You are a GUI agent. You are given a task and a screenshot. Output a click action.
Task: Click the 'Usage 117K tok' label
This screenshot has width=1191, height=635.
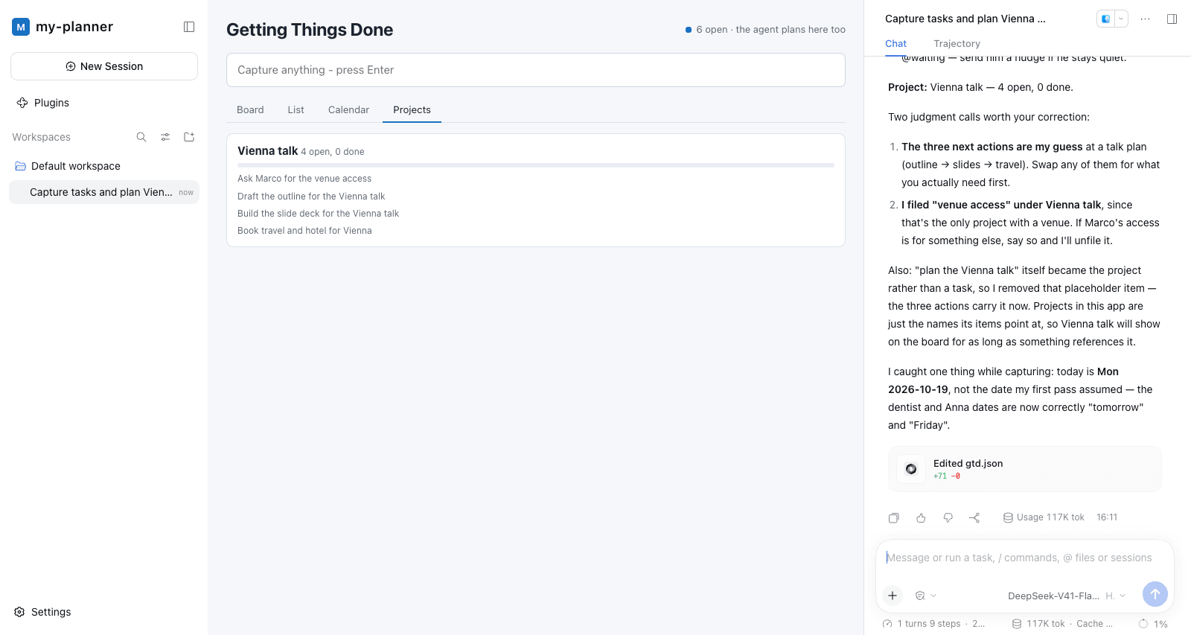[x=1044, y=517]
